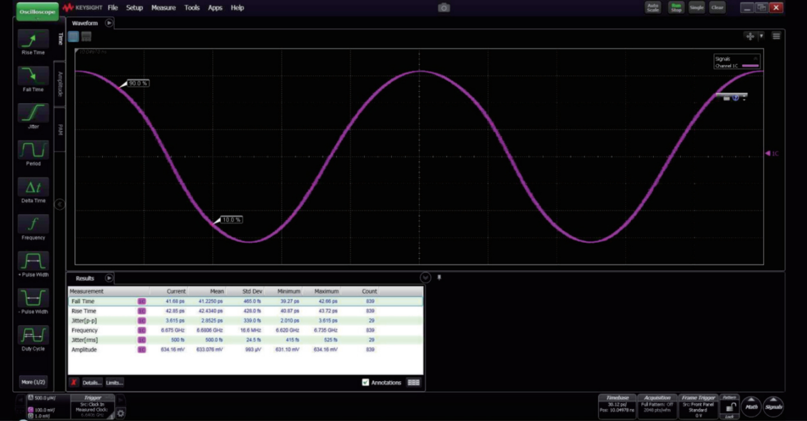This screenshot has height=421, width=807.
Task: Open the Acquisition settings box
Action: coord(657,406)
